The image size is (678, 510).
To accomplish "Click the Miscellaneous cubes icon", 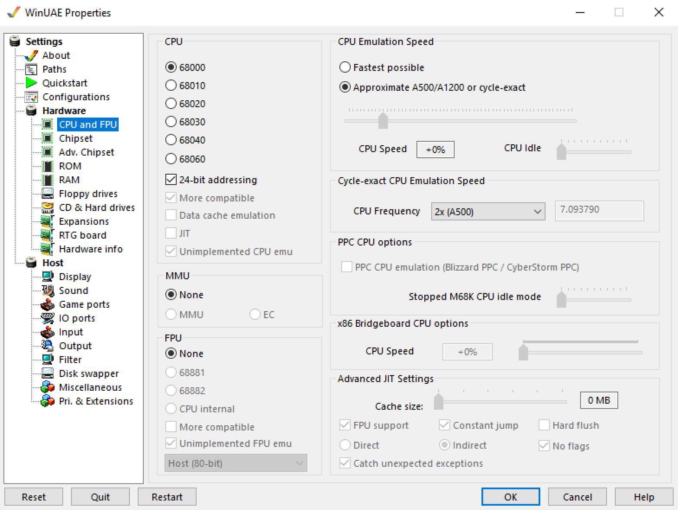I will (48, 387).
